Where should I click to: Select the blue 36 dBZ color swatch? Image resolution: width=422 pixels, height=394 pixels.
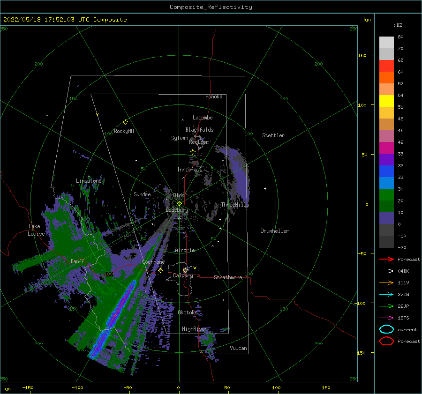[x=386, y=171]
